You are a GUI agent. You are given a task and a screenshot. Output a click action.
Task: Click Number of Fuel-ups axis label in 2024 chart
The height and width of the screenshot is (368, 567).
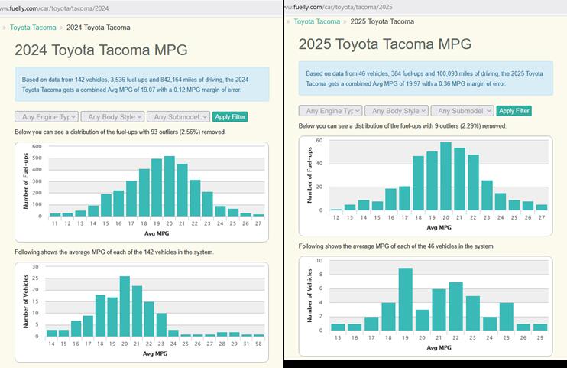26,181
